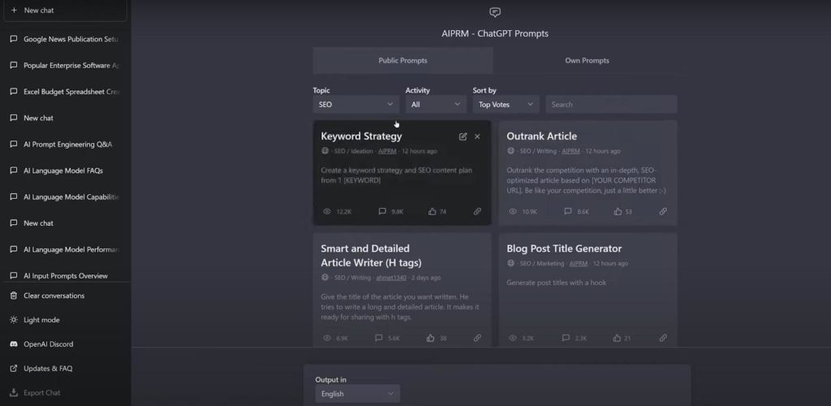Switch to Public Prompts tab
Viewport: 831px width, 406px height.
[403, 60]
